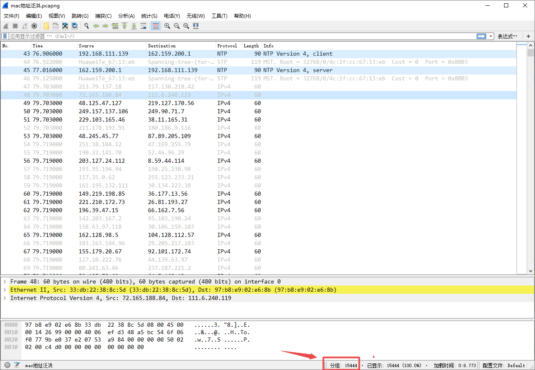Open a capture file via folder icon
The width and height of the screenshot is (535, 370).
click(46, 26)
